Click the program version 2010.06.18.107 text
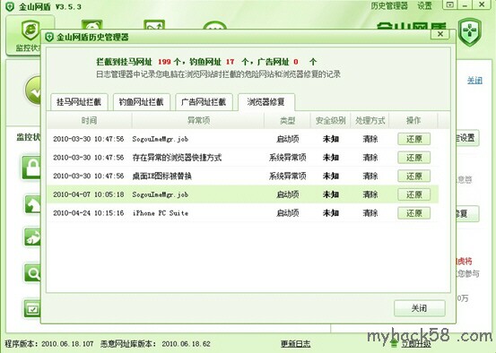496x353 pixels. [67, 344]
